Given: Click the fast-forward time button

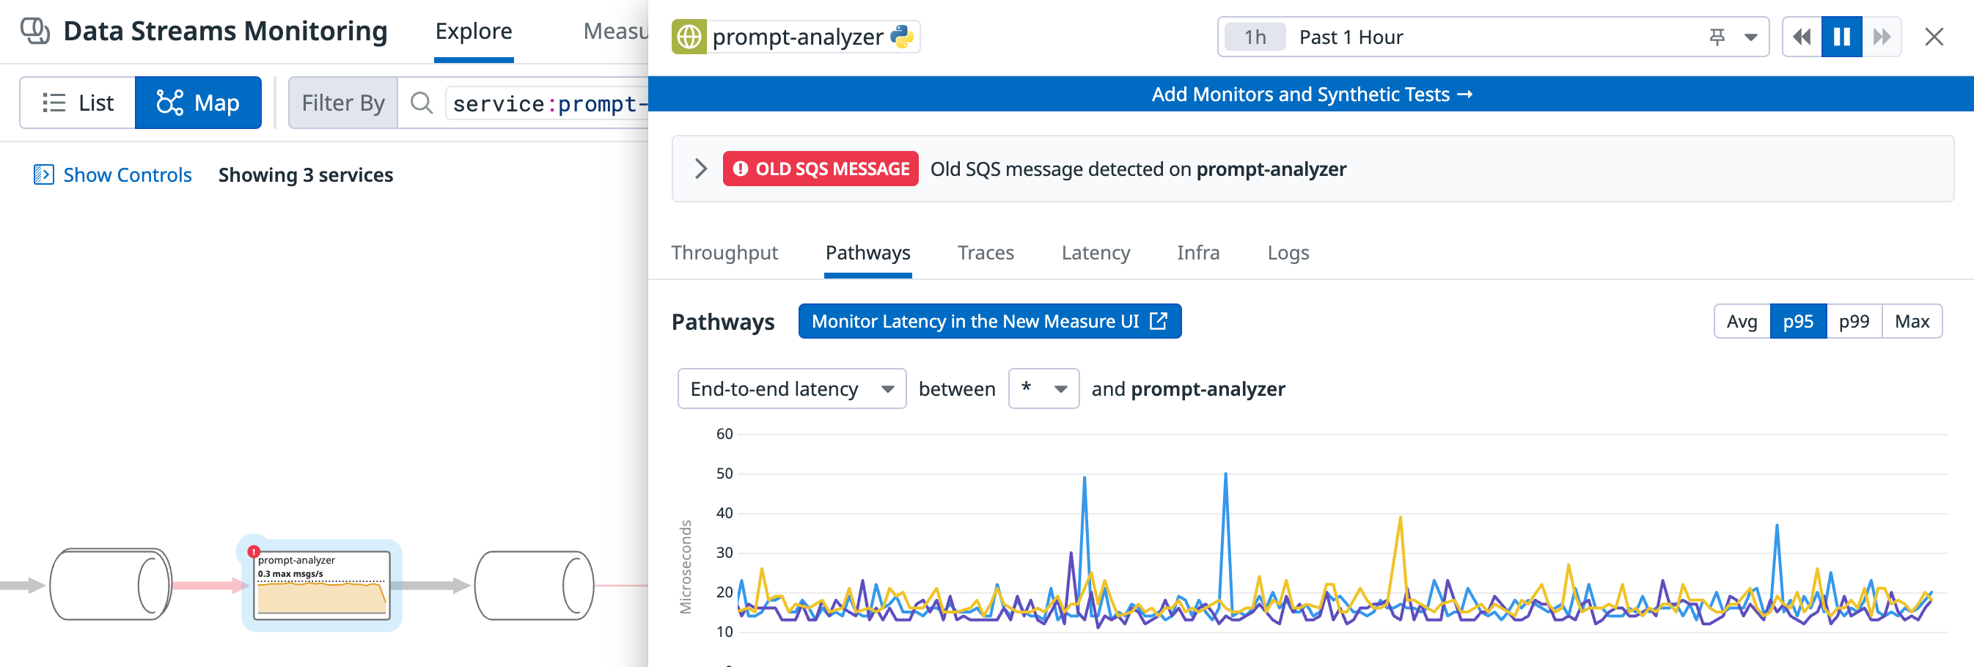Looking at the screenshot, I should [x=1882, y=37].
